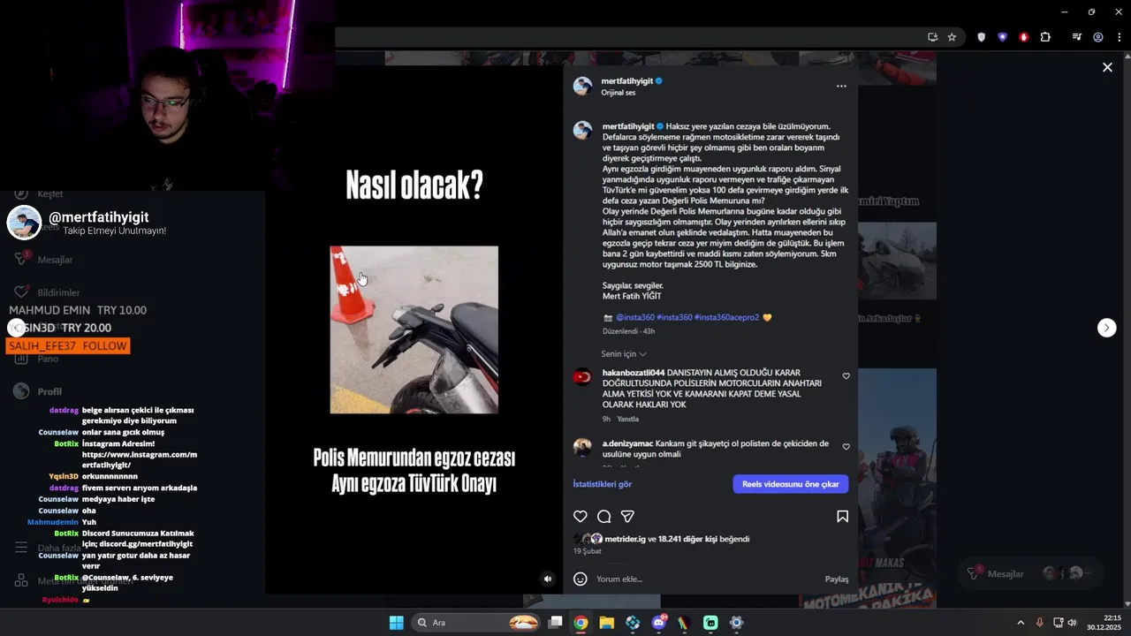Open Discord from the taskbar
This screenshot has height=636, width=1131.
(x=659, y=623)
